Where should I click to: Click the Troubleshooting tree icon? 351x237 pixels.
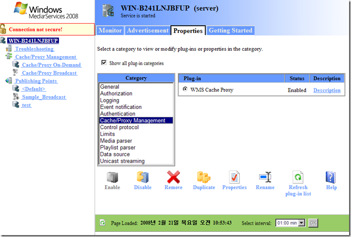pyautogui.click(x=9, y=48)
